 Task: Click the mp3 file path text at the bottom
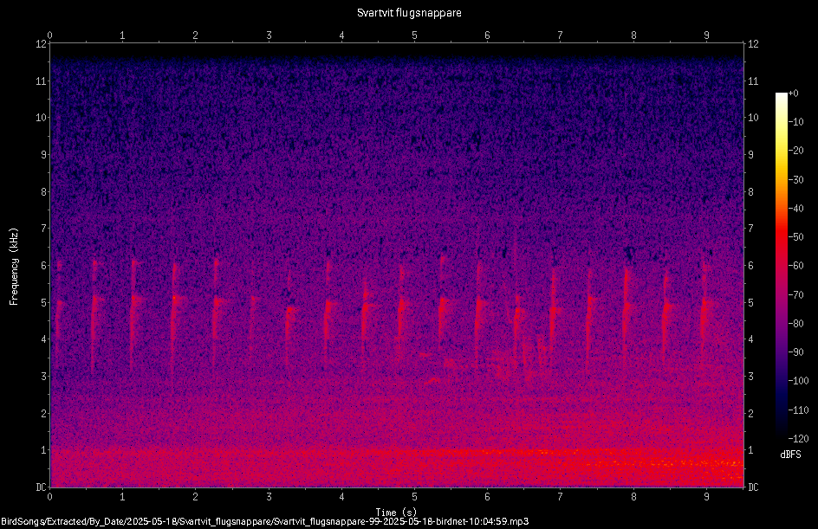point(264,521)
